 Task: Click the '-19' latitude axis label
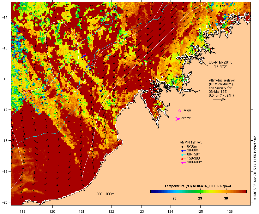tap(5, 172)
